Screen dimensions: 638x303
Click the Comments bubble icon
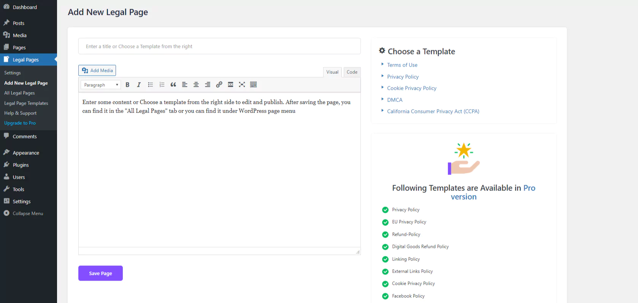click(x=6, y=136)
